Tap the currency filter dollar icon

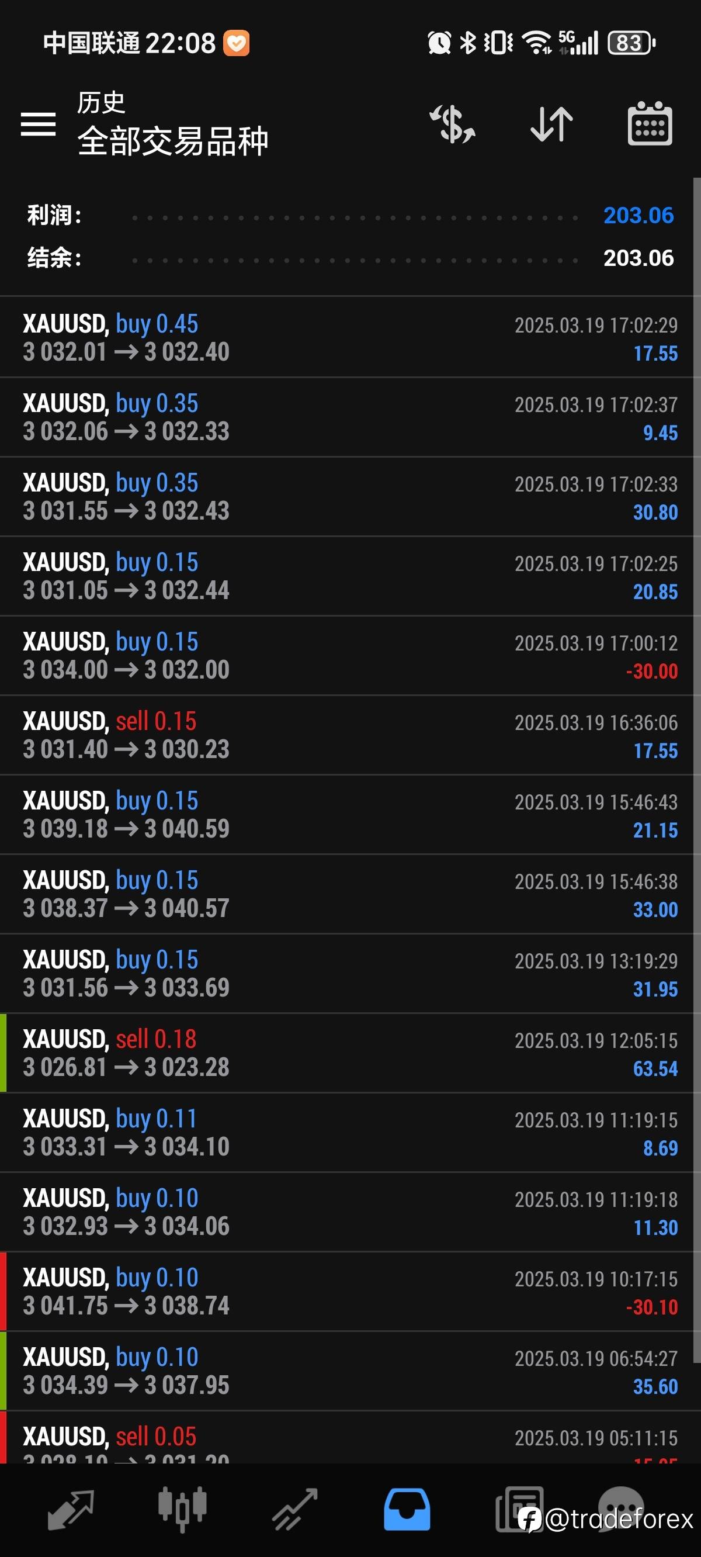tap(453, 124)
